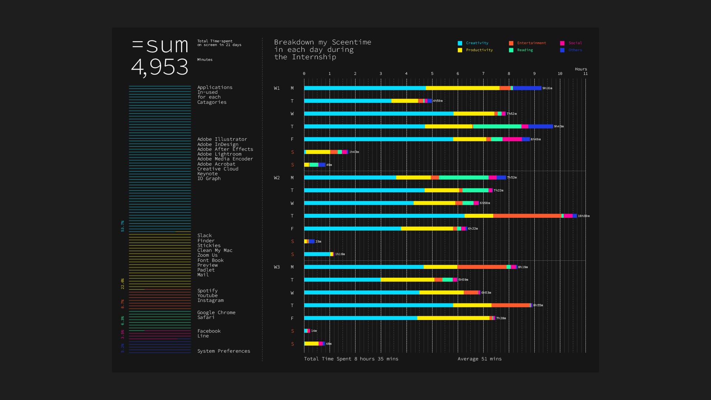Click the System Preferences label
The image size is (711, 400).
point(224,351)
